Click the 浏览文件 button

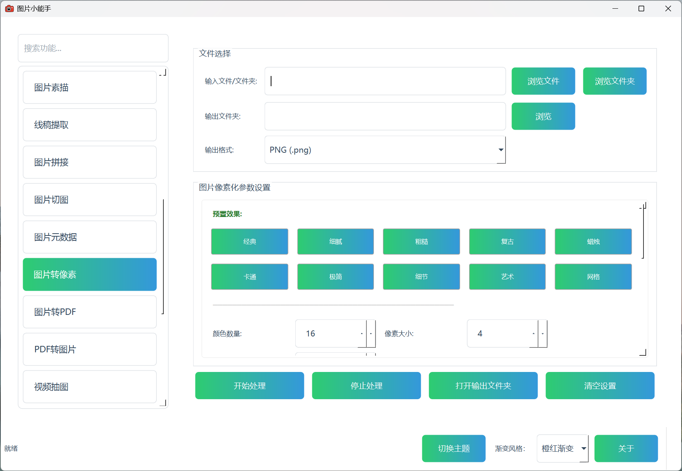pos(543,81)
